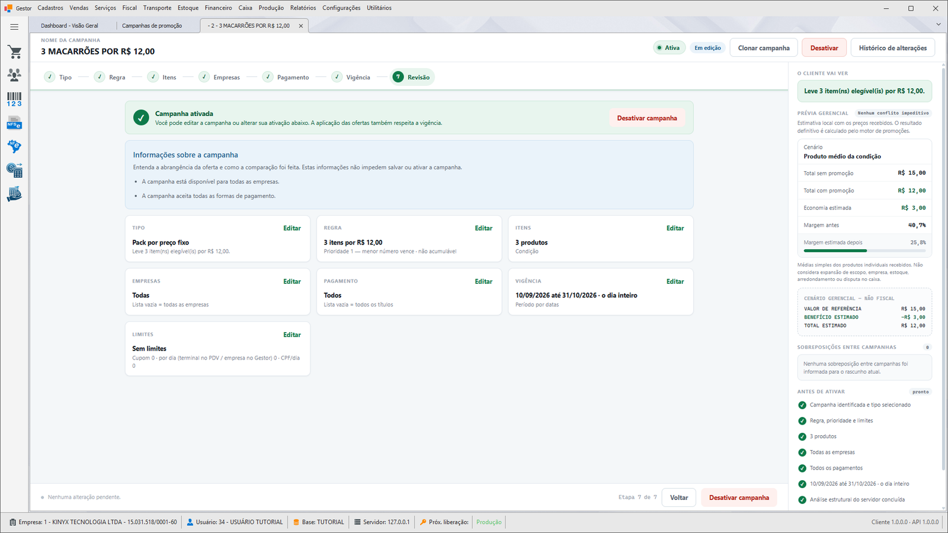948x533 pixels.
Task: Open the cash register hand icon
Action: click(x=14, y=194)
